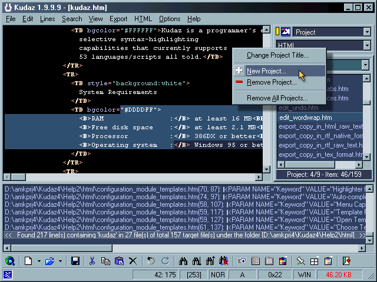Open the Edit menu
The width and height of the screenshot is (377, 282).
[28, 19]
